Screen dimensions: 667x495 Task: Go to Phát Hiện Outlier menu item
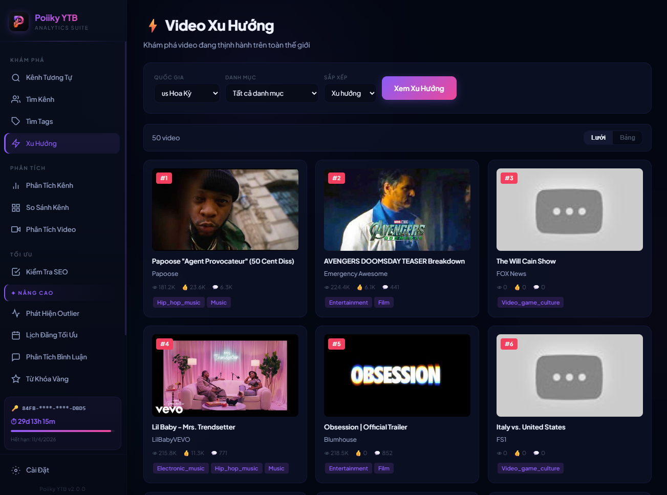[52, 313]
